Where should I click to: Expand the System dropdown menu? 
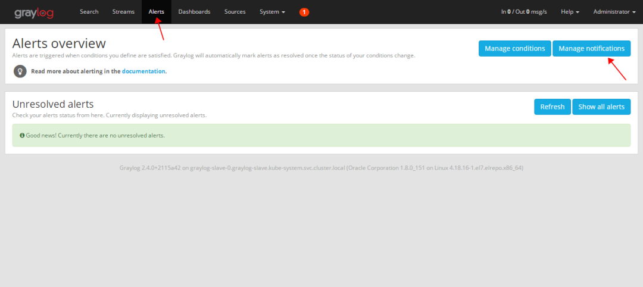pos(272,12)
